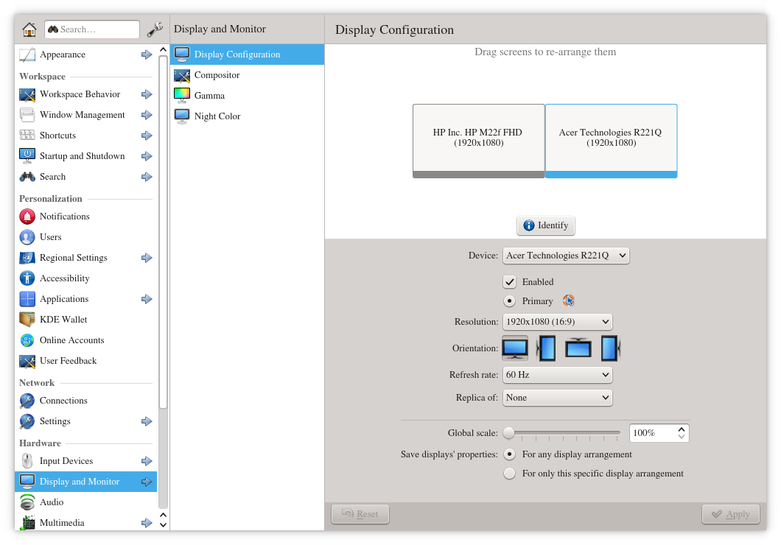Select For only this specific display arrangement
The width and height of the screenshot is (781, 545).
coord(510,474)
